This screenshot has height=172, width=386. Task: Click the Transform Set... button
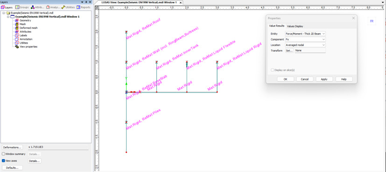click(x=289, y=51)
